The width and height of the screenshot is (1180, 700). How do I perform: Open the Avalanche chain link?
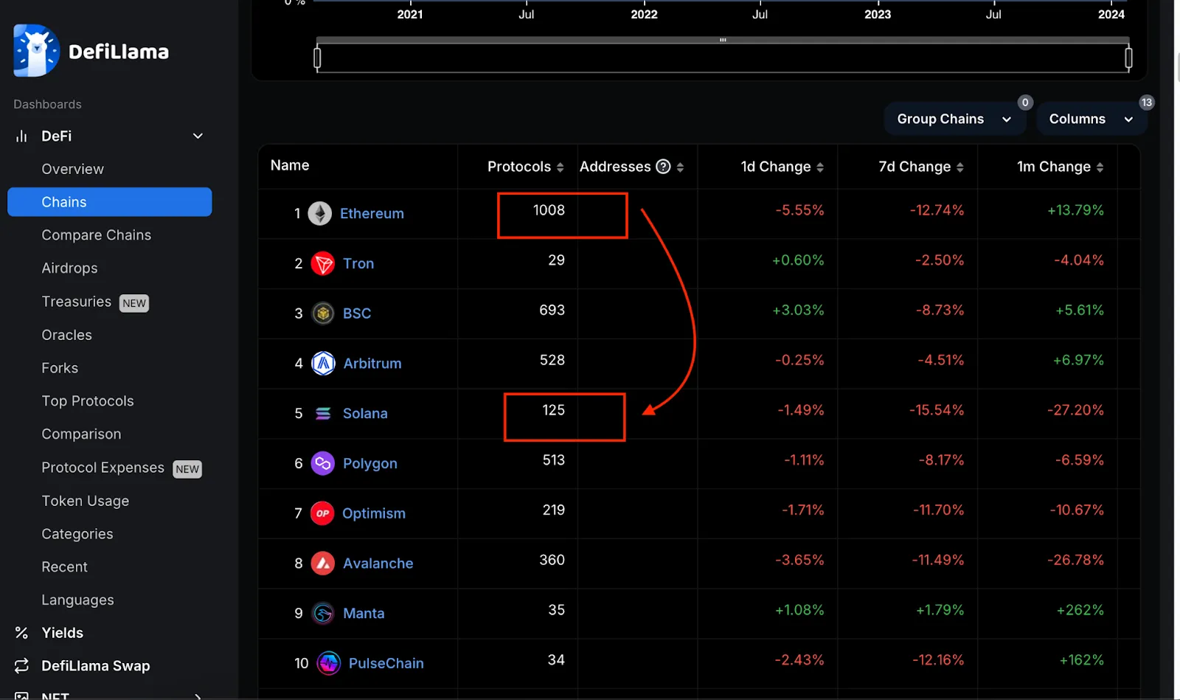[x=378, y=564]
